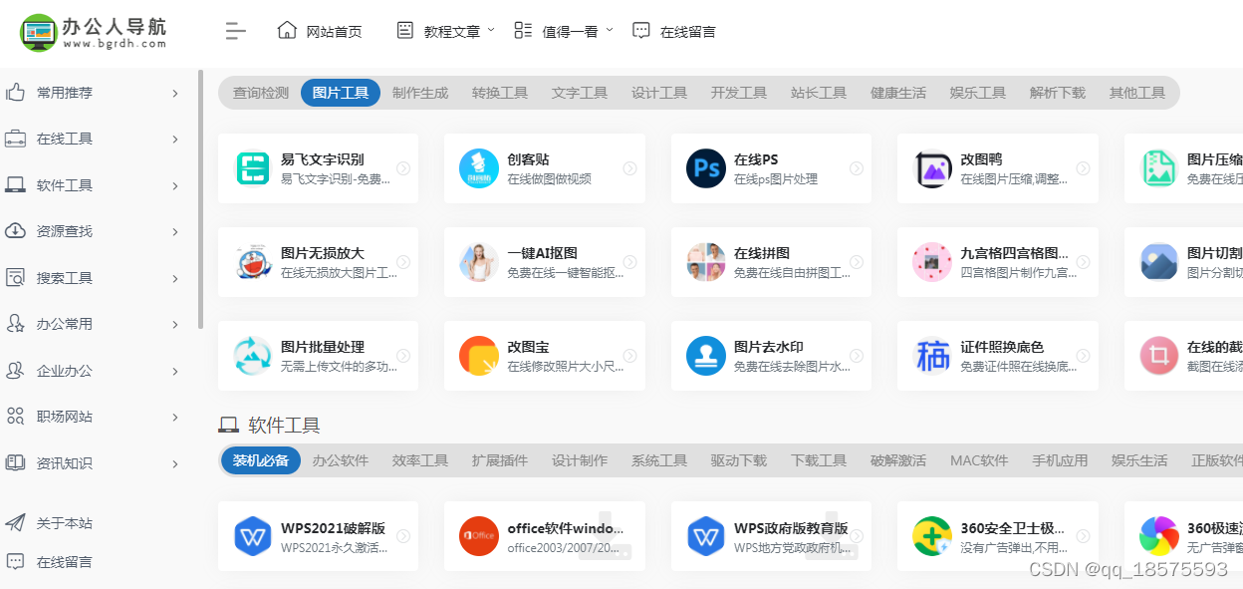1243x589 pixels.
Task: Click the arrow on 易飞文字识别 card
Action: 403,168
